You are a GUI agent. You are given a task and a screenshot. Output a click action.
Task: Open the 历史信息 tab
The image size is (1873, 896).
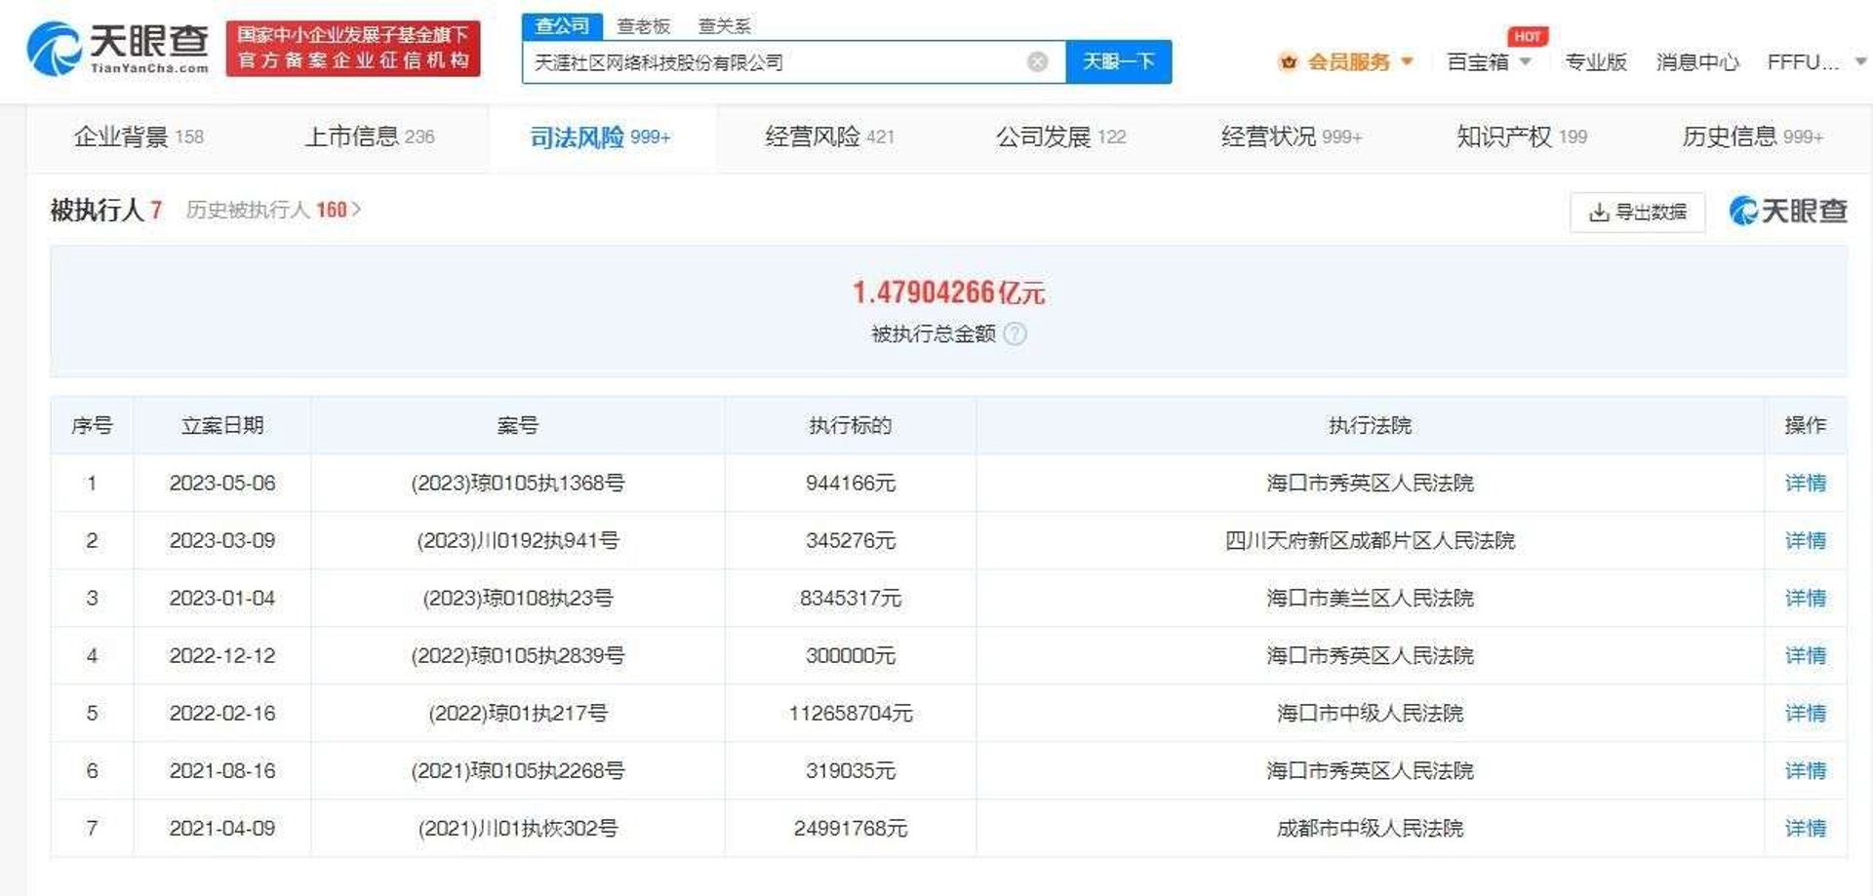[x=1753, y=137]
